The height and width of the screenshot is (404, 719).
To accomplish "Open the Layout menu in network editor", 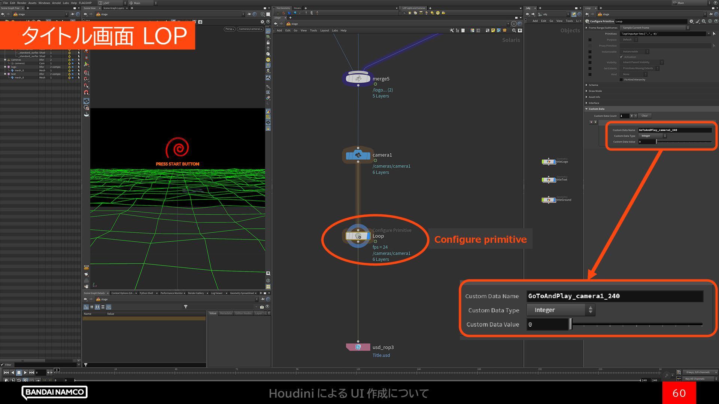I will (324, 31).
